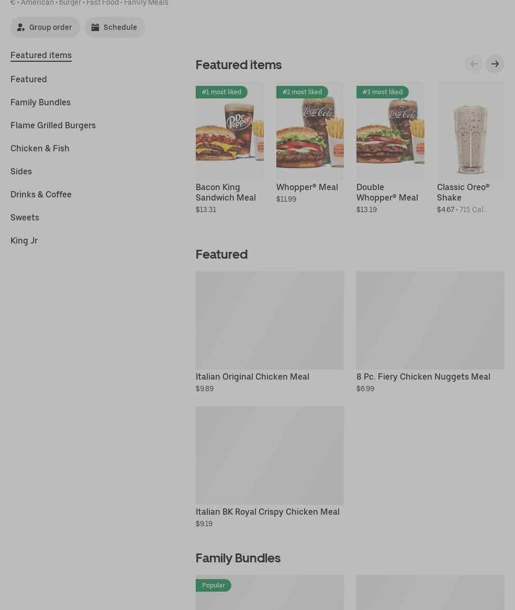Open the Double Whopper Meal picture
Screen dimensions: 515x610
click(x=390, y=131)
